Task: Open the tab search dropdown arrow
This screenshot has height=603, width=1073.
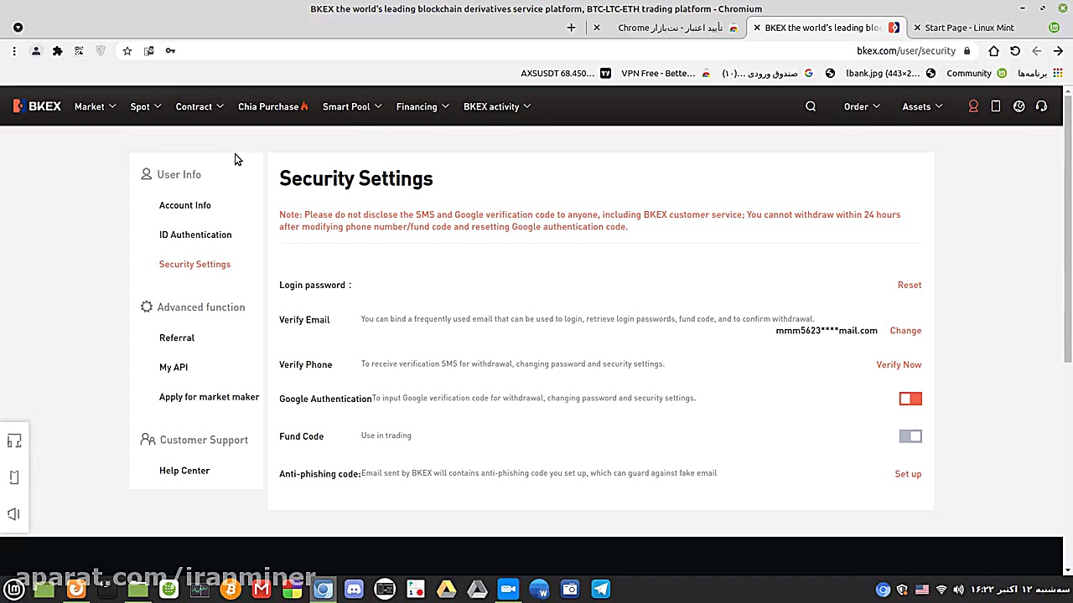Action: tap(18, 28)
